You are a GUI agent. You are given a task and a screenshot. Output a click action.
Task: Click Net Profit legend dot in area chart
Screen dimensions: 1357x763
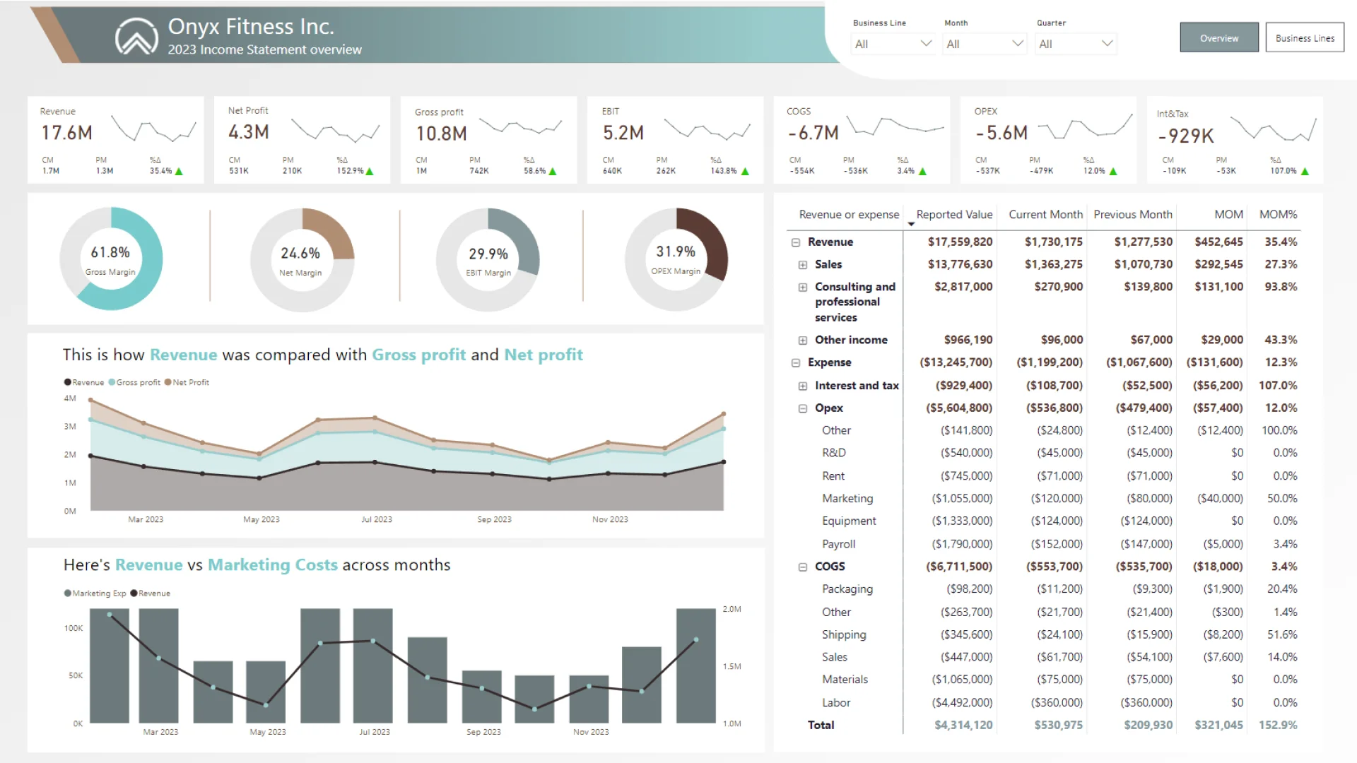pos(168,382)
